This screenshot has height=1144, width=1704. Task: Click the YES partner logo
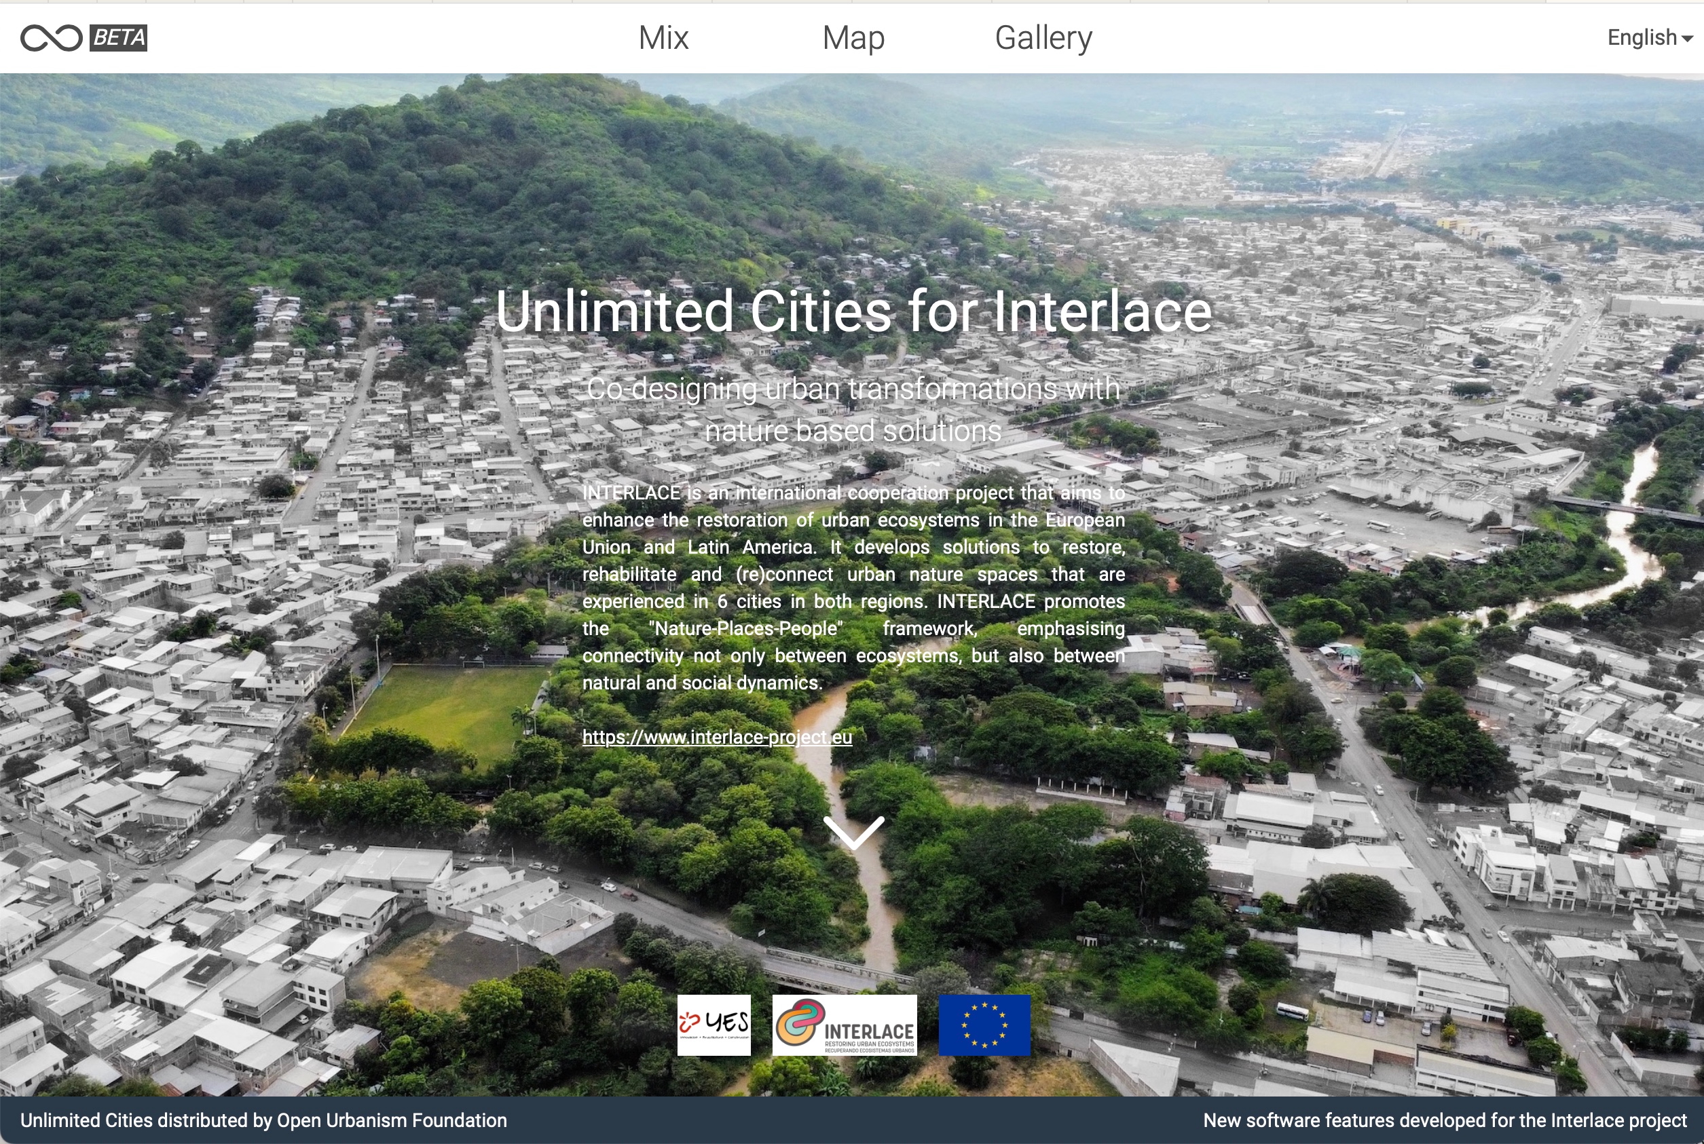point(713,1025)
